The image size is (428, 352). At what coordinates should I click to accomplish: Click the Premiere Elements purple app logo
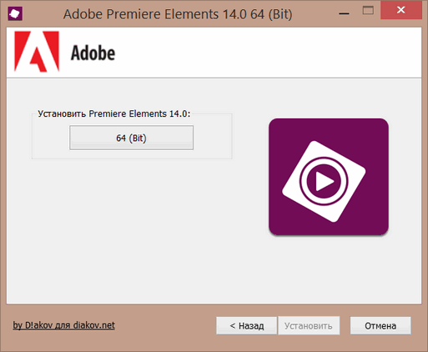click(329, 177)
